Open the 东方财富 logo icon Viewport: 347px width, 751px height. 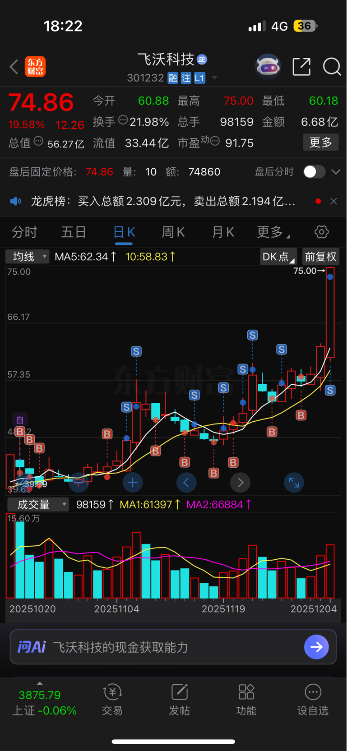point(35,67)
